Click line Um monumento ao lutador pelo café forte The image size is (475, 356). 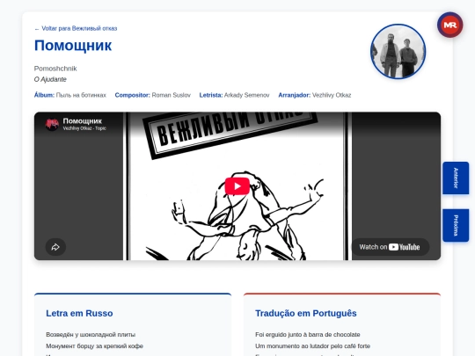point(312,346)
